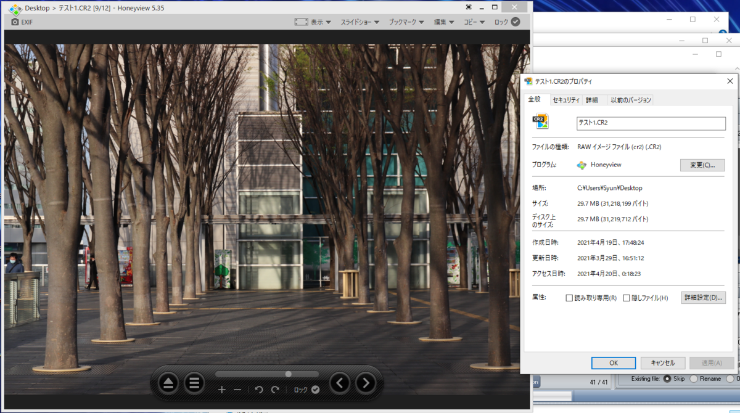Click キャンセル button

[663, 363]
